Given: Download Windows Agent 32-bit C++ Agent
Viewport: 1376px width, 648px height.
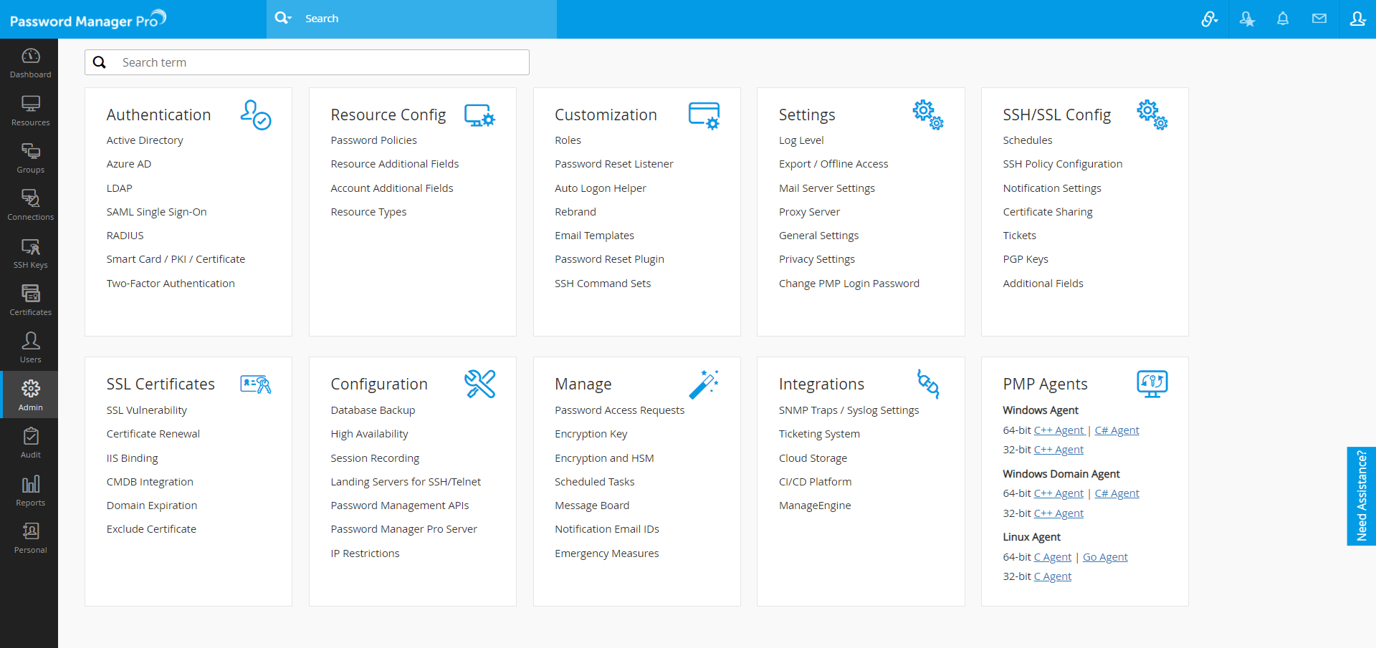Looking at the screenshot, I should click(1059, 450).
